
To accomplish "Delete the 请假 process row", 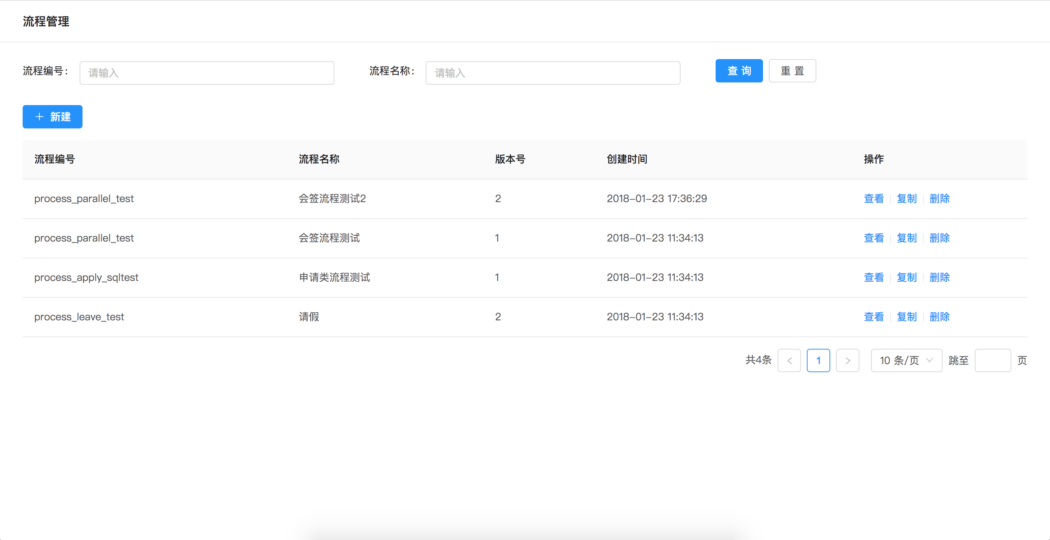I will coord(939,317).
